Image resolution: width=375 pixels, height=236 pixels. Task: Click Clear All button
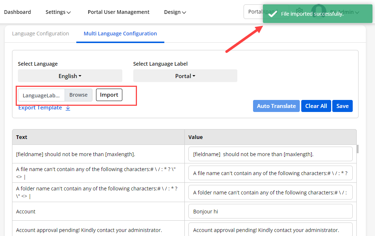point(316,106)
